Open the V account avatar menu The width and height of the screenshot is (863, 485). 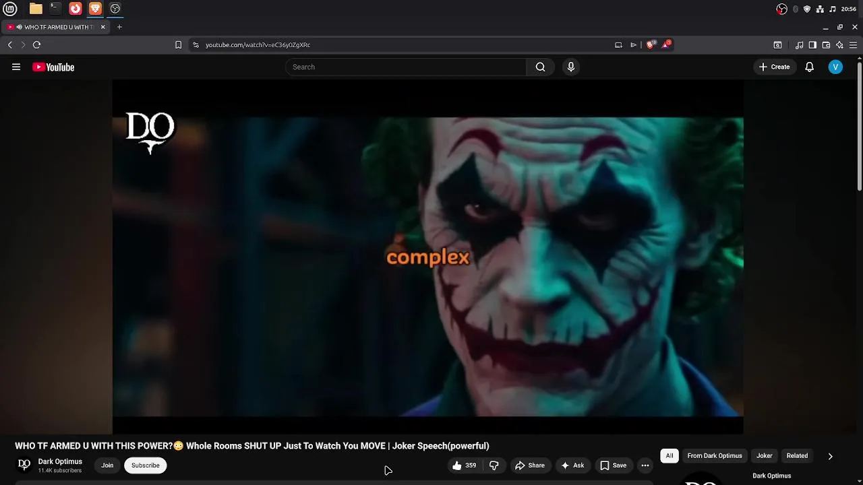[835, 67]
